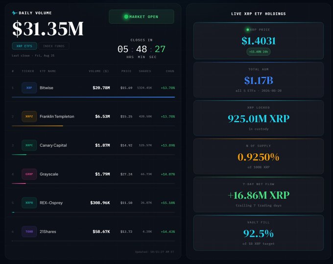This screenshot has height=264, width=333.
Task: Click the Grayscale ETF name
Action: [x=49, y=174]
